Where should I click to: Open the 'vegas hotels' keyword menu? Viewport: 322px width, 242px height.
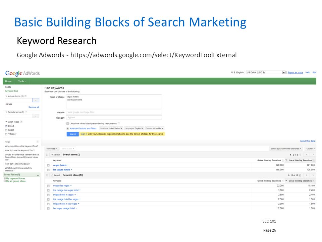point(68,165)
